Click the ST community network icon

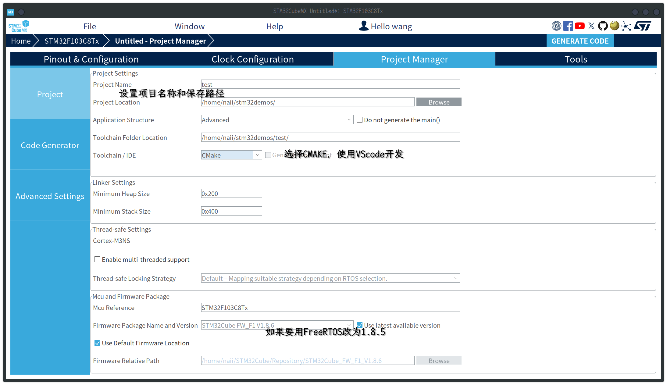pos(626,26)
